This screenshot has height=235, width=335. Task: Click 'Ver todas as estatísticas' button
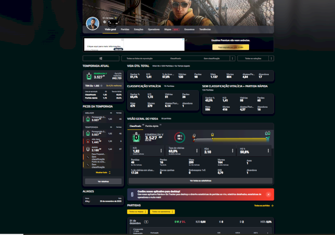click(x=201, y=181)
